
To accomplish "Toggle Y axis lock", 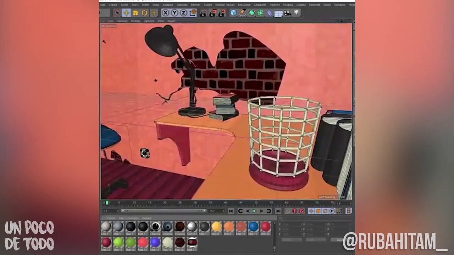I will point(175,13).
